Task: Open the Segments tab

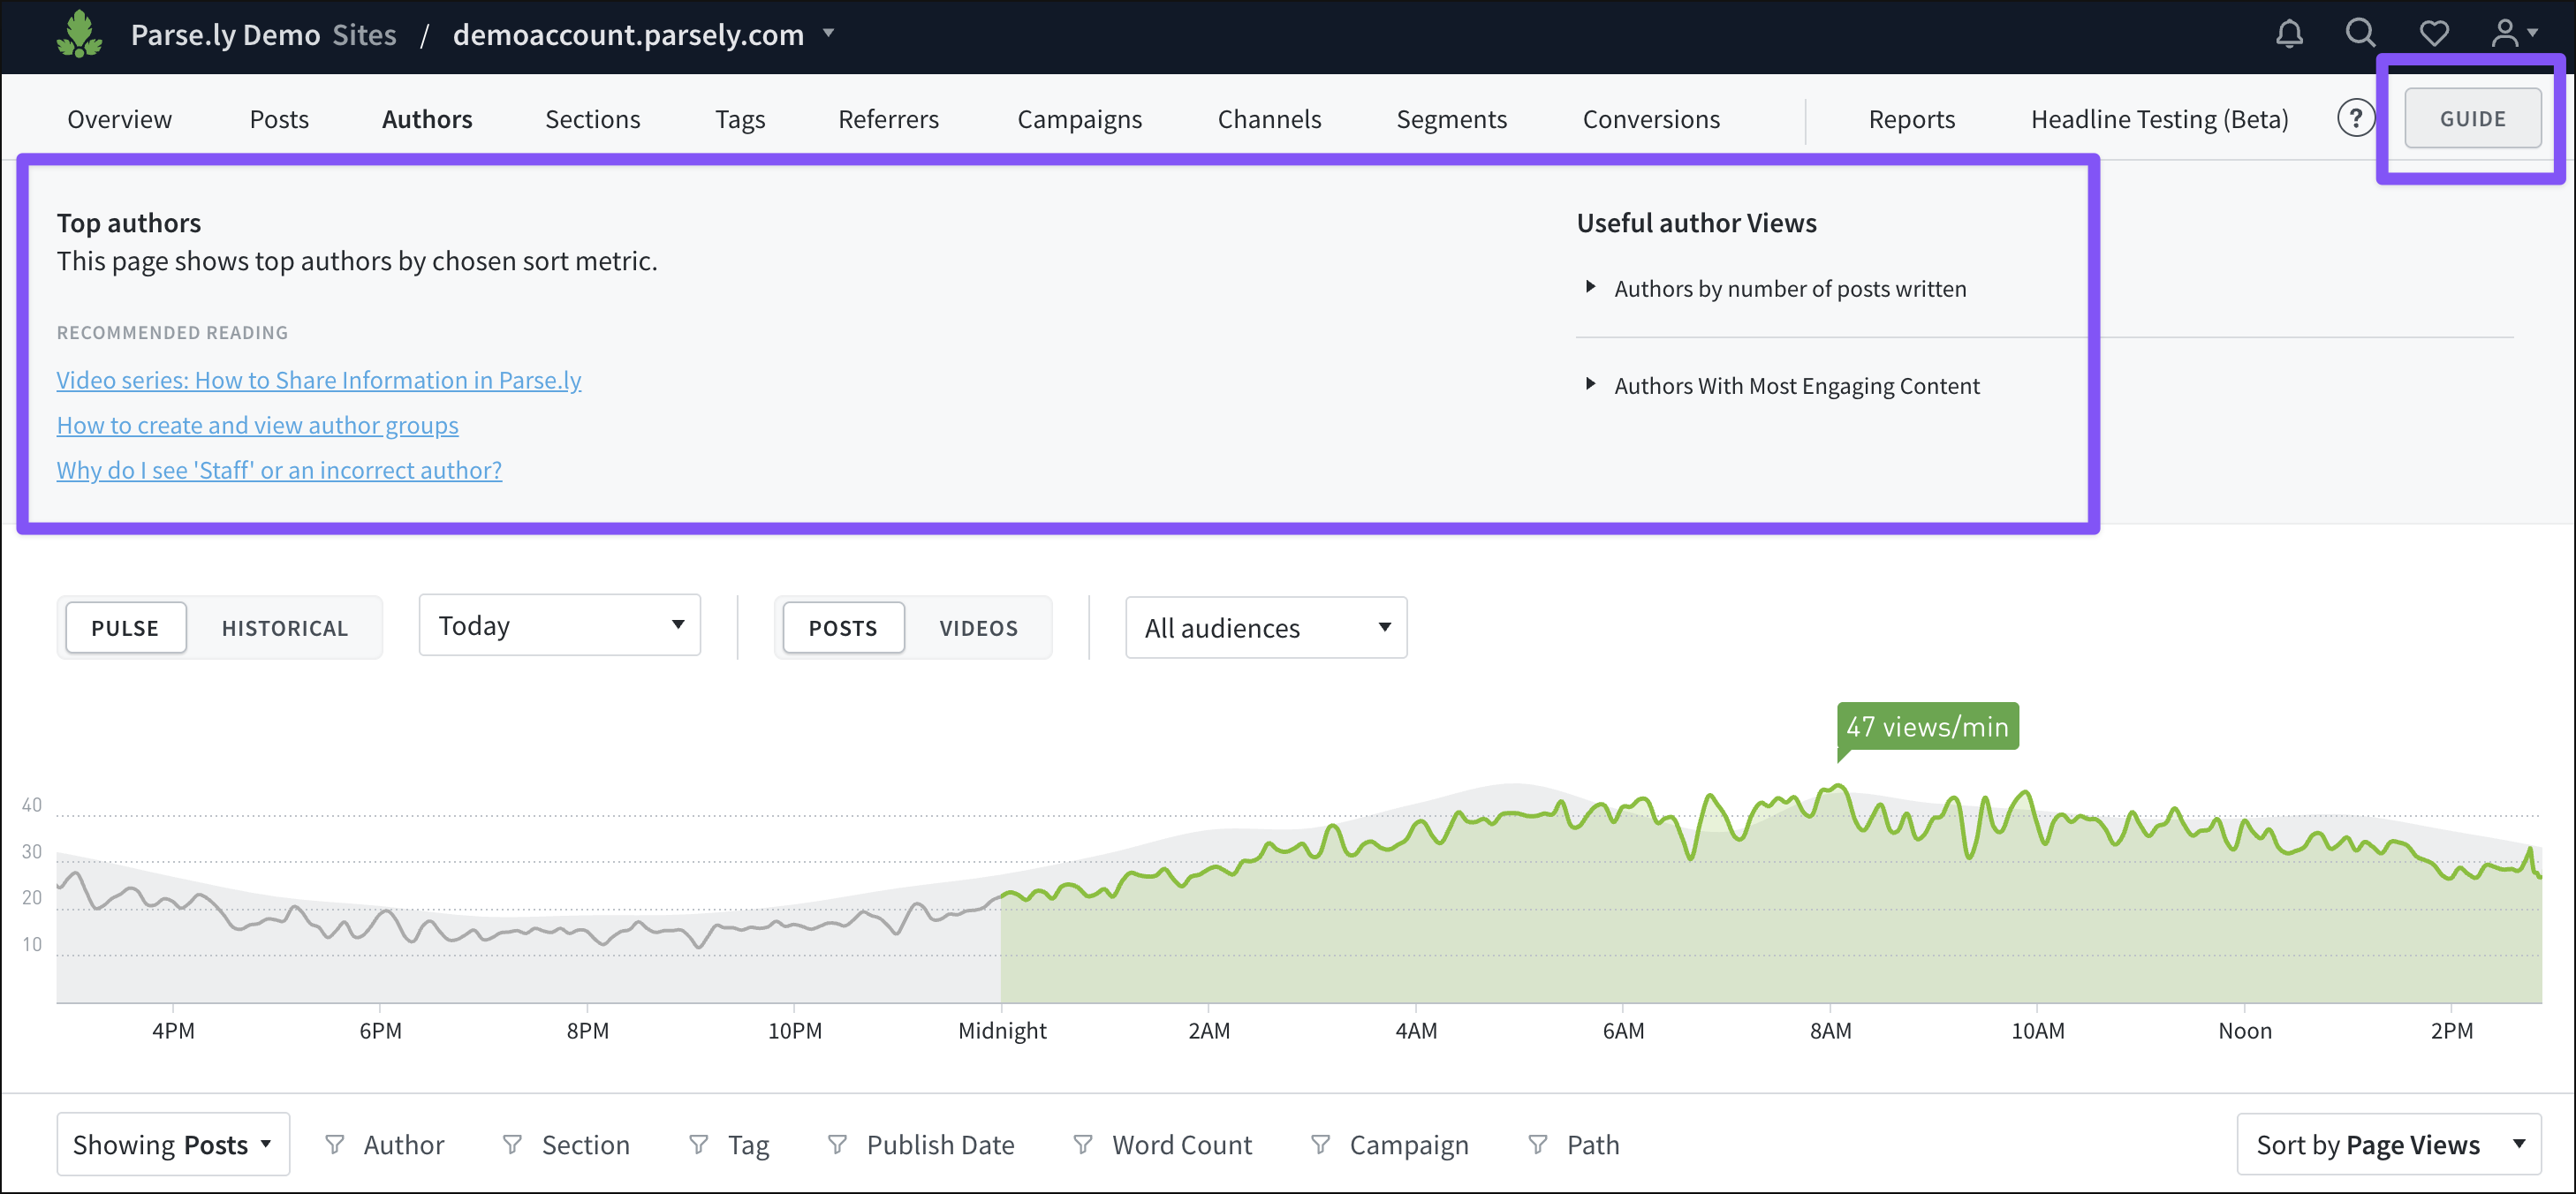Action: coord(1451,119)
